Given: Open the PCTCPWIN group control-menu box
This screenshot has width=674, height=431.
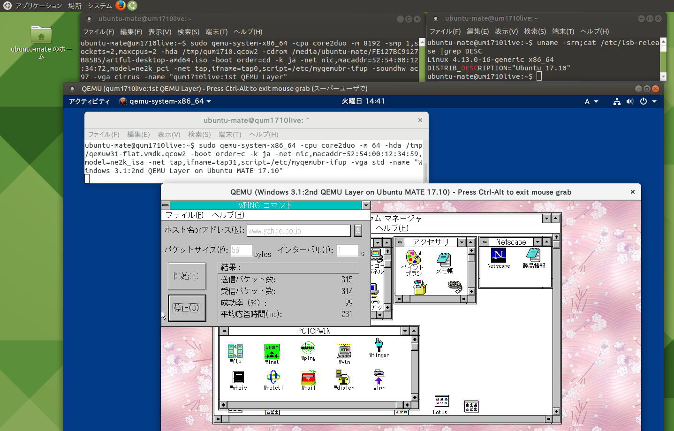Looking at the screenshot, I should tap(225, 331).
